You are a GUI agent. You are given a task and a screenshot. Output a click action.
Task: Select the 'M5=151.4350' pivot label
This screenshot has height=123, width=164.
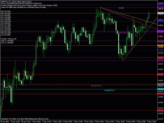coord(6,13)
